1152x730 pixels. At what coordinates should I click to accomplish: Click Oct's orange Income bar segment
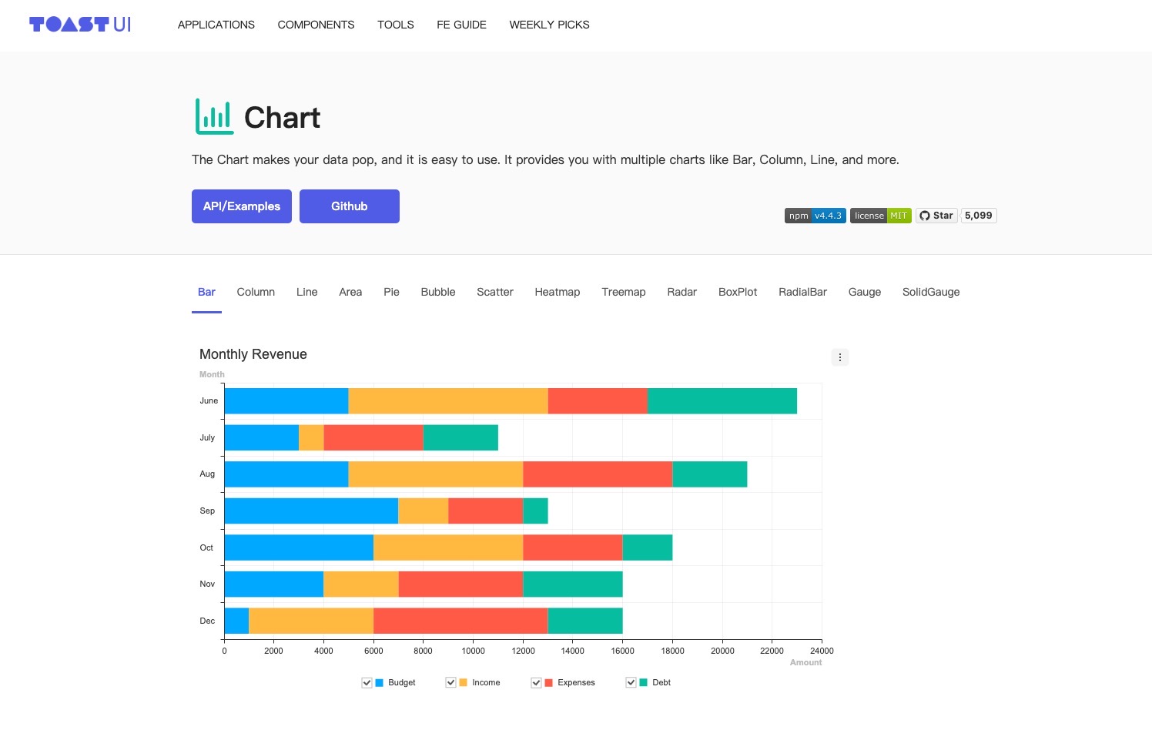coord(448,547)
